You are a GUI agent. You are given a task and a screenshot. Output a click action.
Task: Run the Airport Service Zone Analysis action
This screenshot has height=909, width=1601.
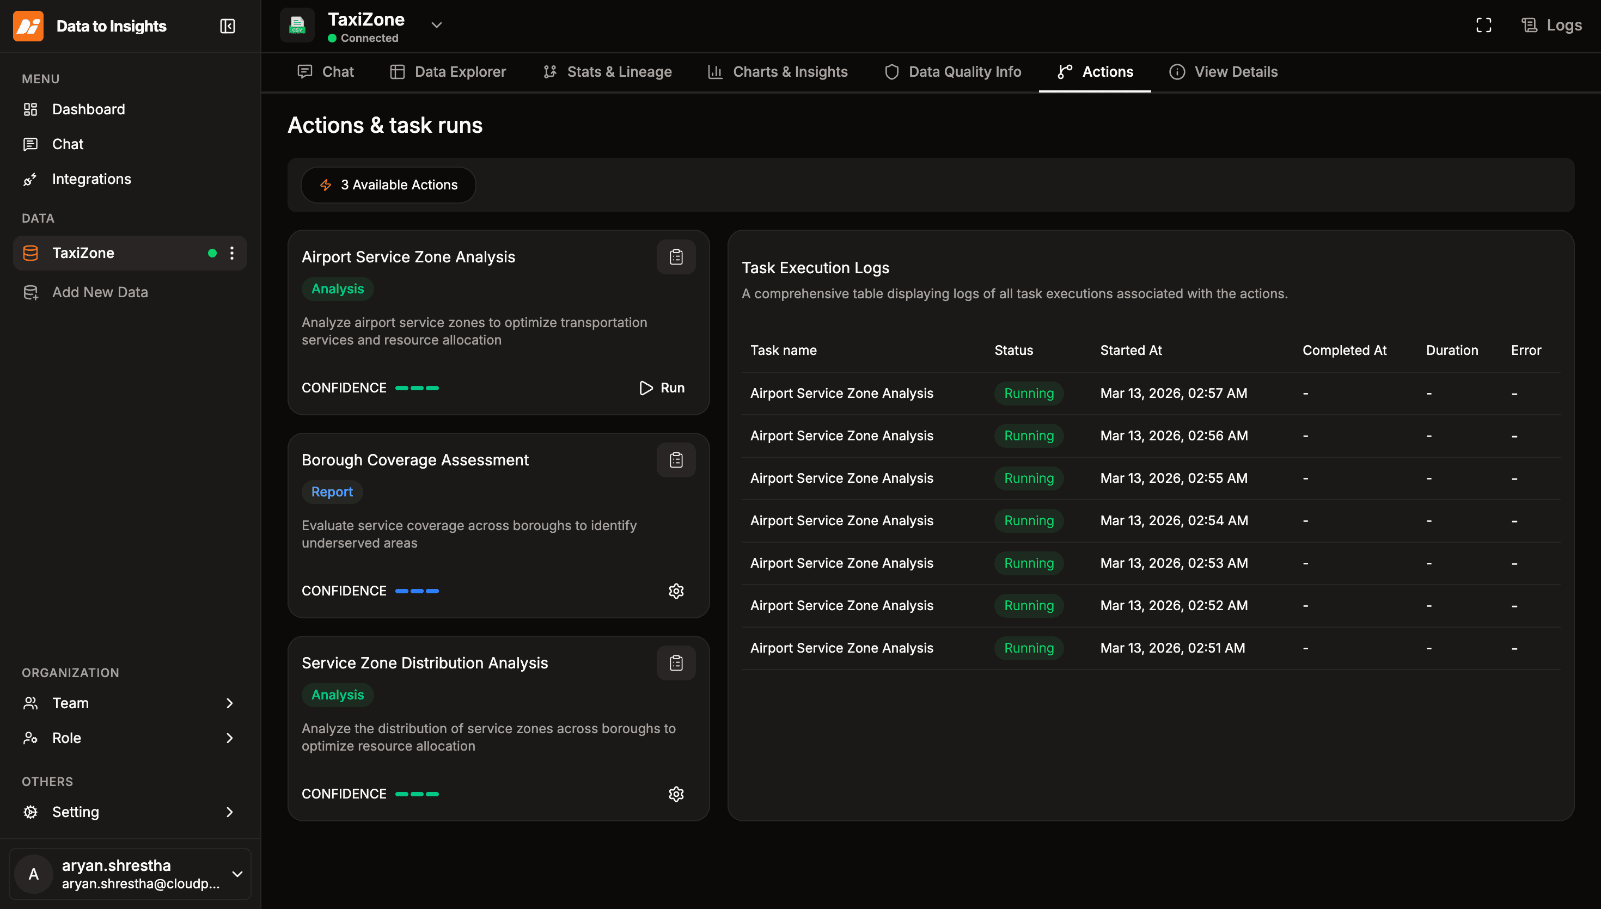pyautogui.click(x=661, y=387)
